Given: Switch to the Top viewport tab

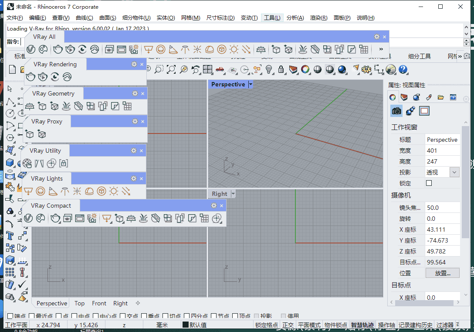Looking at the screenshot, I should (x=79, y=303).
